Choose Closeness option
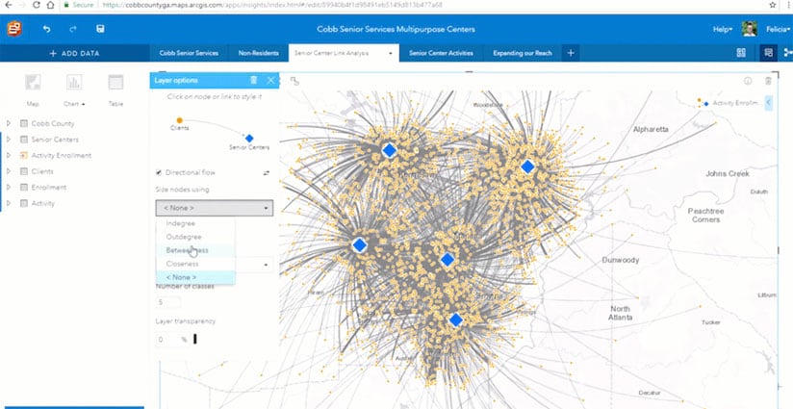 pos(195,264)
